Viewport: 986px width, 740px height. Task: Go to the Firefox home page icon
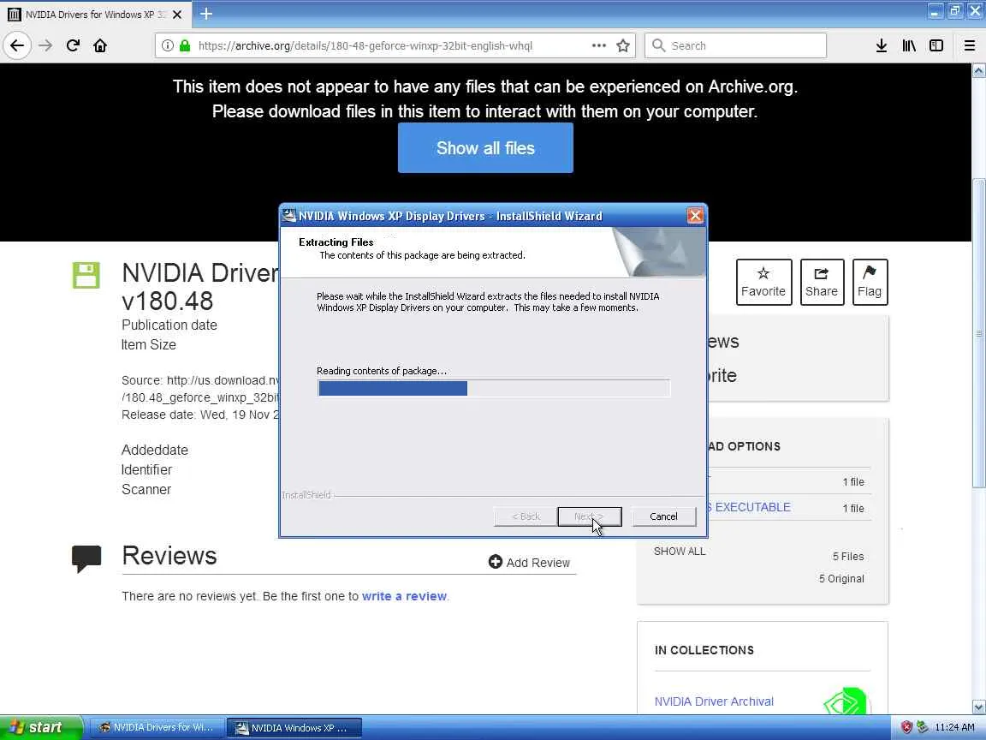pos(100,45)
